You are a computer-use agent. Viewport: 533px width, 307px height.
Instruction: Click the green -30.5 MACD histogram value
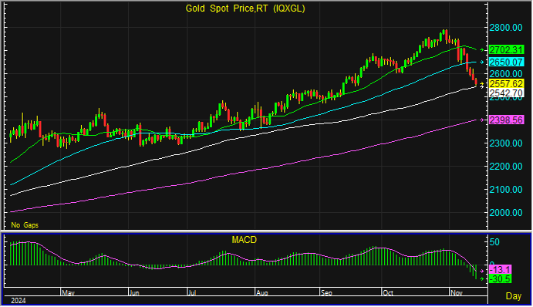(x=500, y=278)
